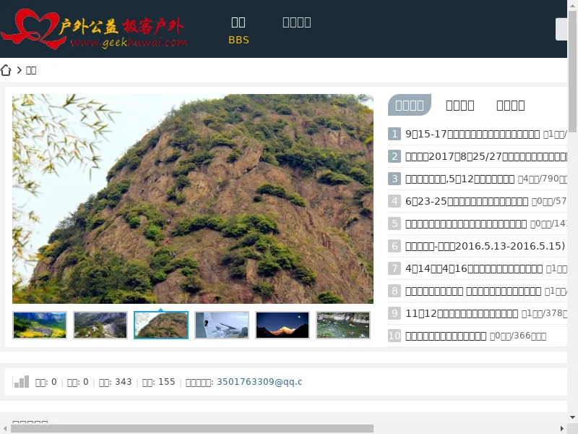Open ranked post 1 starting with 9 and 15-17
Screen dimensions: 578x434
473,134
